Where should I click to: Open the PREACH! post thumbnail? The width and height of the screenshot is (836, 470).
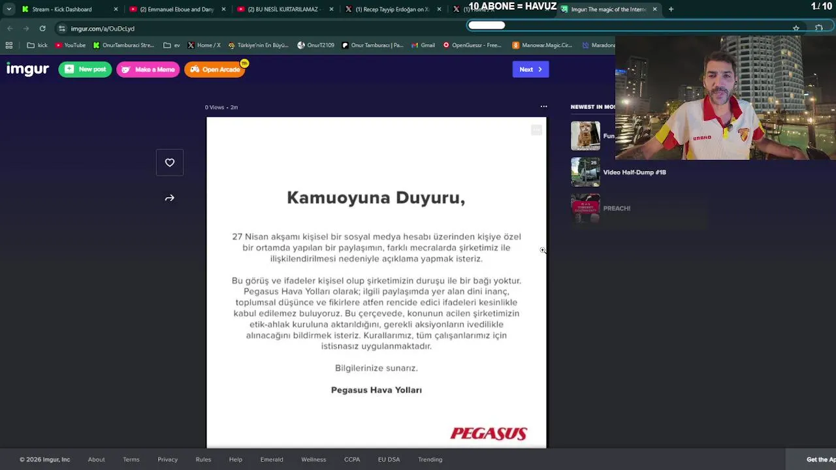585,208
